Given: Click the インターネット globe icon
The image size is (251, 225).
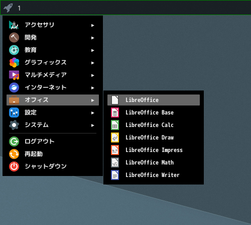Looking at the screenshot, I should point(14,87).
